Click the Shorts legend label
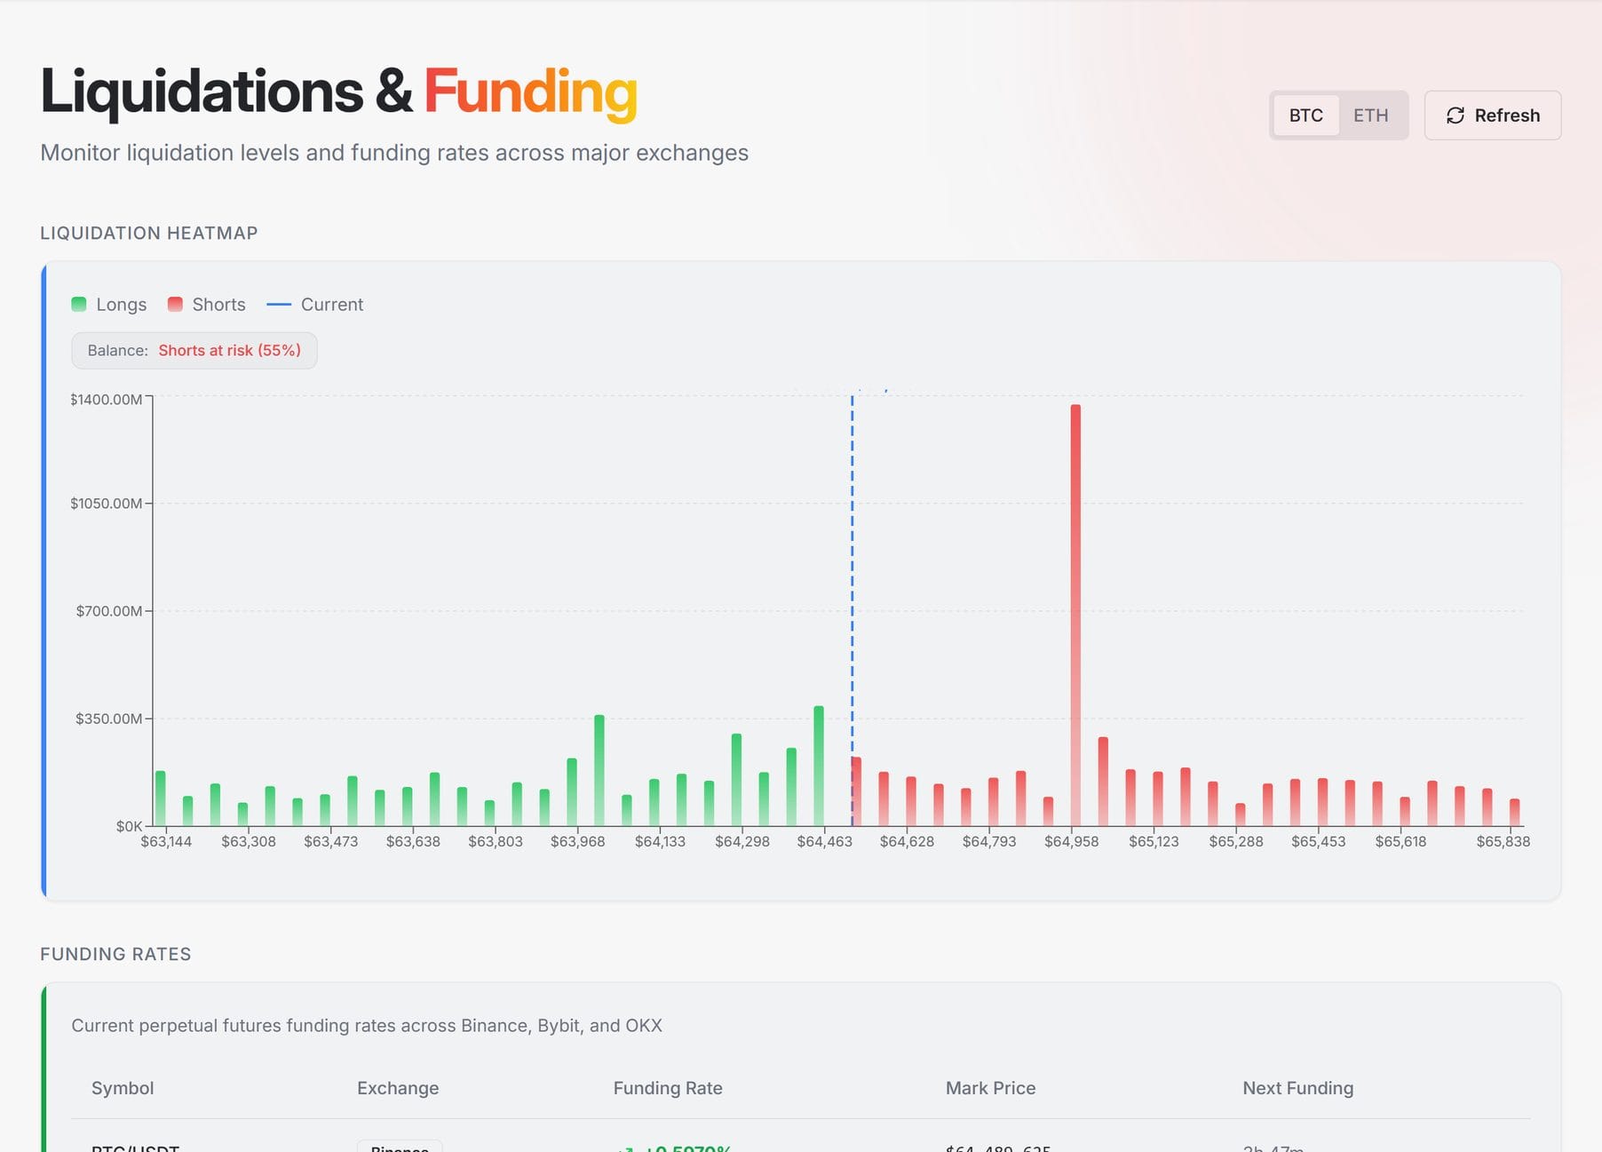The image size is (1602, 1152). click(x=218, y=305)
